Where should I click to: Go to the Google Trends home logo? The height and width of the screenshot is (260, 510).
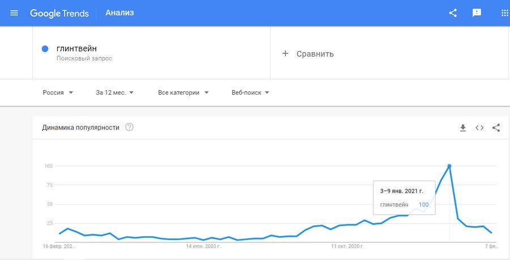coord(59,14)
